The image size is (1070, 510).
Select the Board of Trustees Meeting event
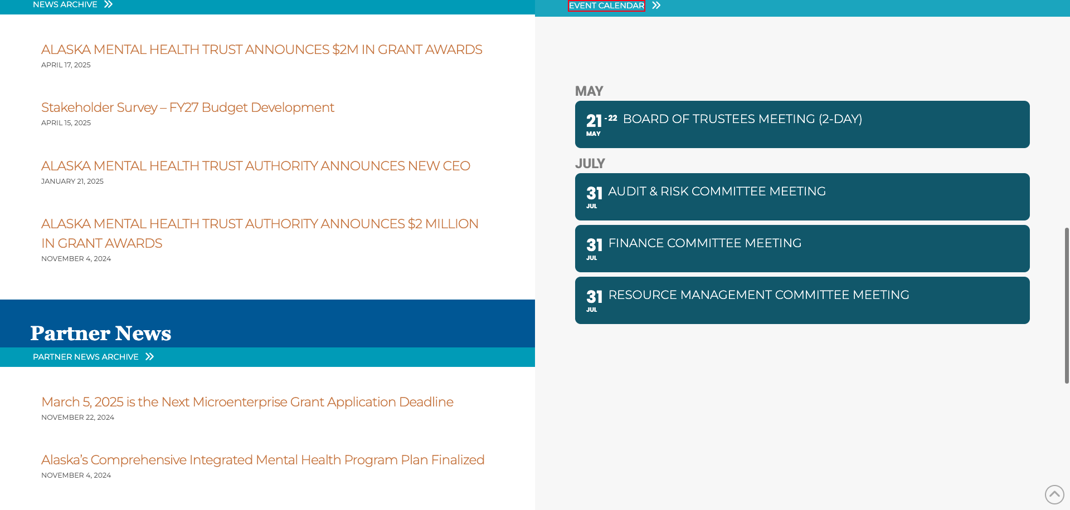pyautogui.click(x=742, y=119)
